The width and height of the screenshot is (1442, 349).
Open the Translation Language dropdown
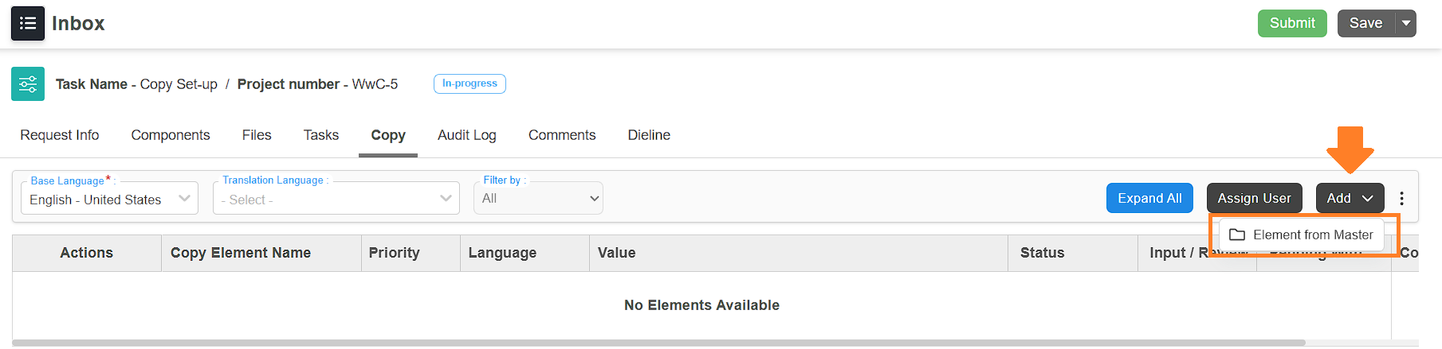pyautogui.click(x=336, y=199)
